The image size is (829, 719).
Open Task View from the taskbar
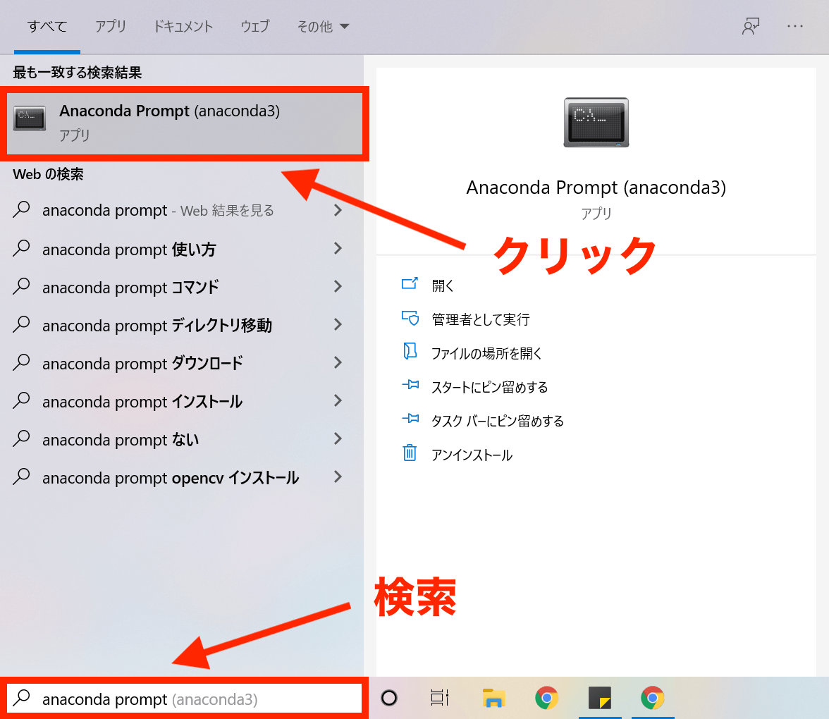tap(440, 698)
